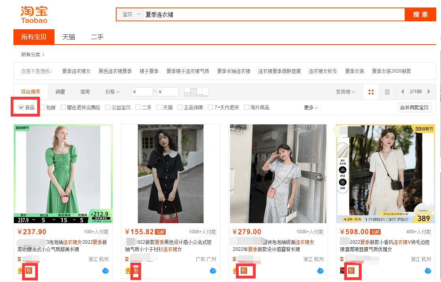The width and height of the screenshot is (441, 282).
Task: Switch to grid view layout icon
Action: pyautogui.click(x=371, y=91)
